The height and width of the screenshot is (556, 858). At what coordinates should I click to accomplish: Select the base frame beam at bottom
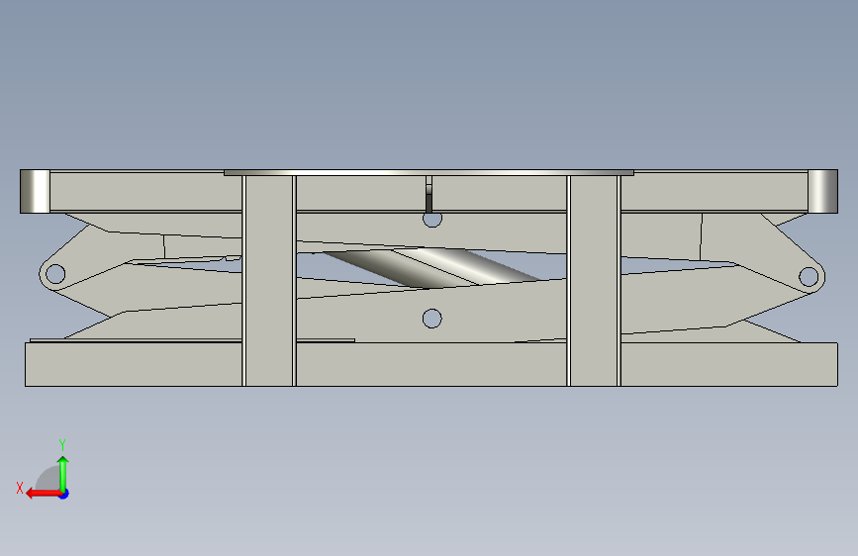pyautogui.click(x=431, y=364)
